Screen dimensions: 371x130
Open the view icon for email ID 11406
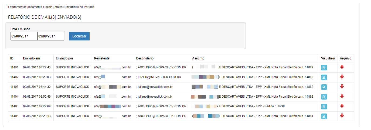(x=324, y=116)
